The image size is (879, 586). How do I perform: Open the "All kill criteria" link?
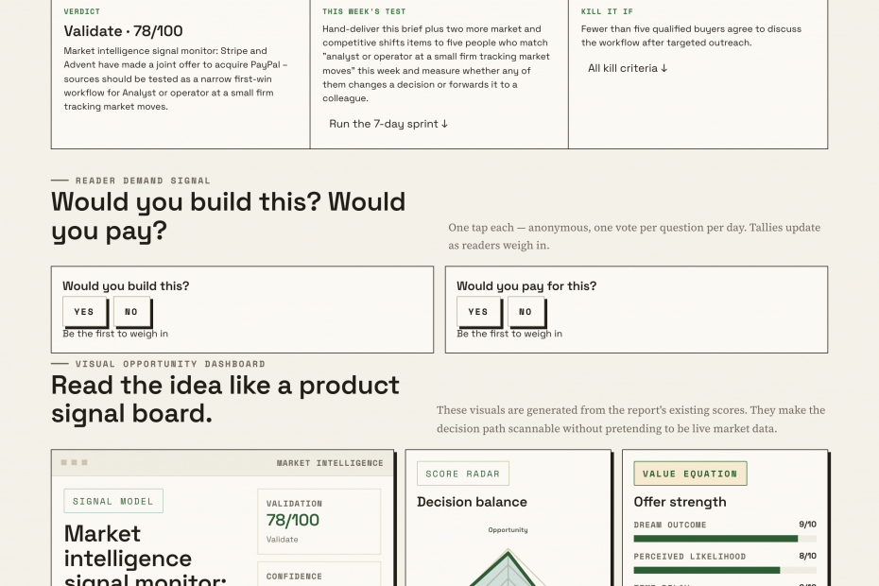(x=628, y=68)
